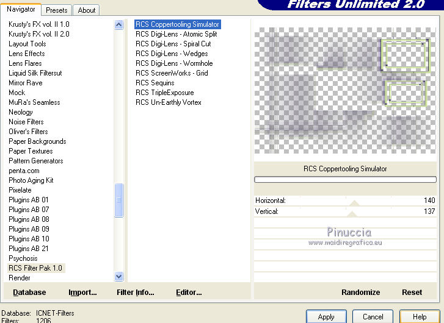Viewport: 444px width, 323px height.
Task: Open Filter Info...
Action: (136, 292)
